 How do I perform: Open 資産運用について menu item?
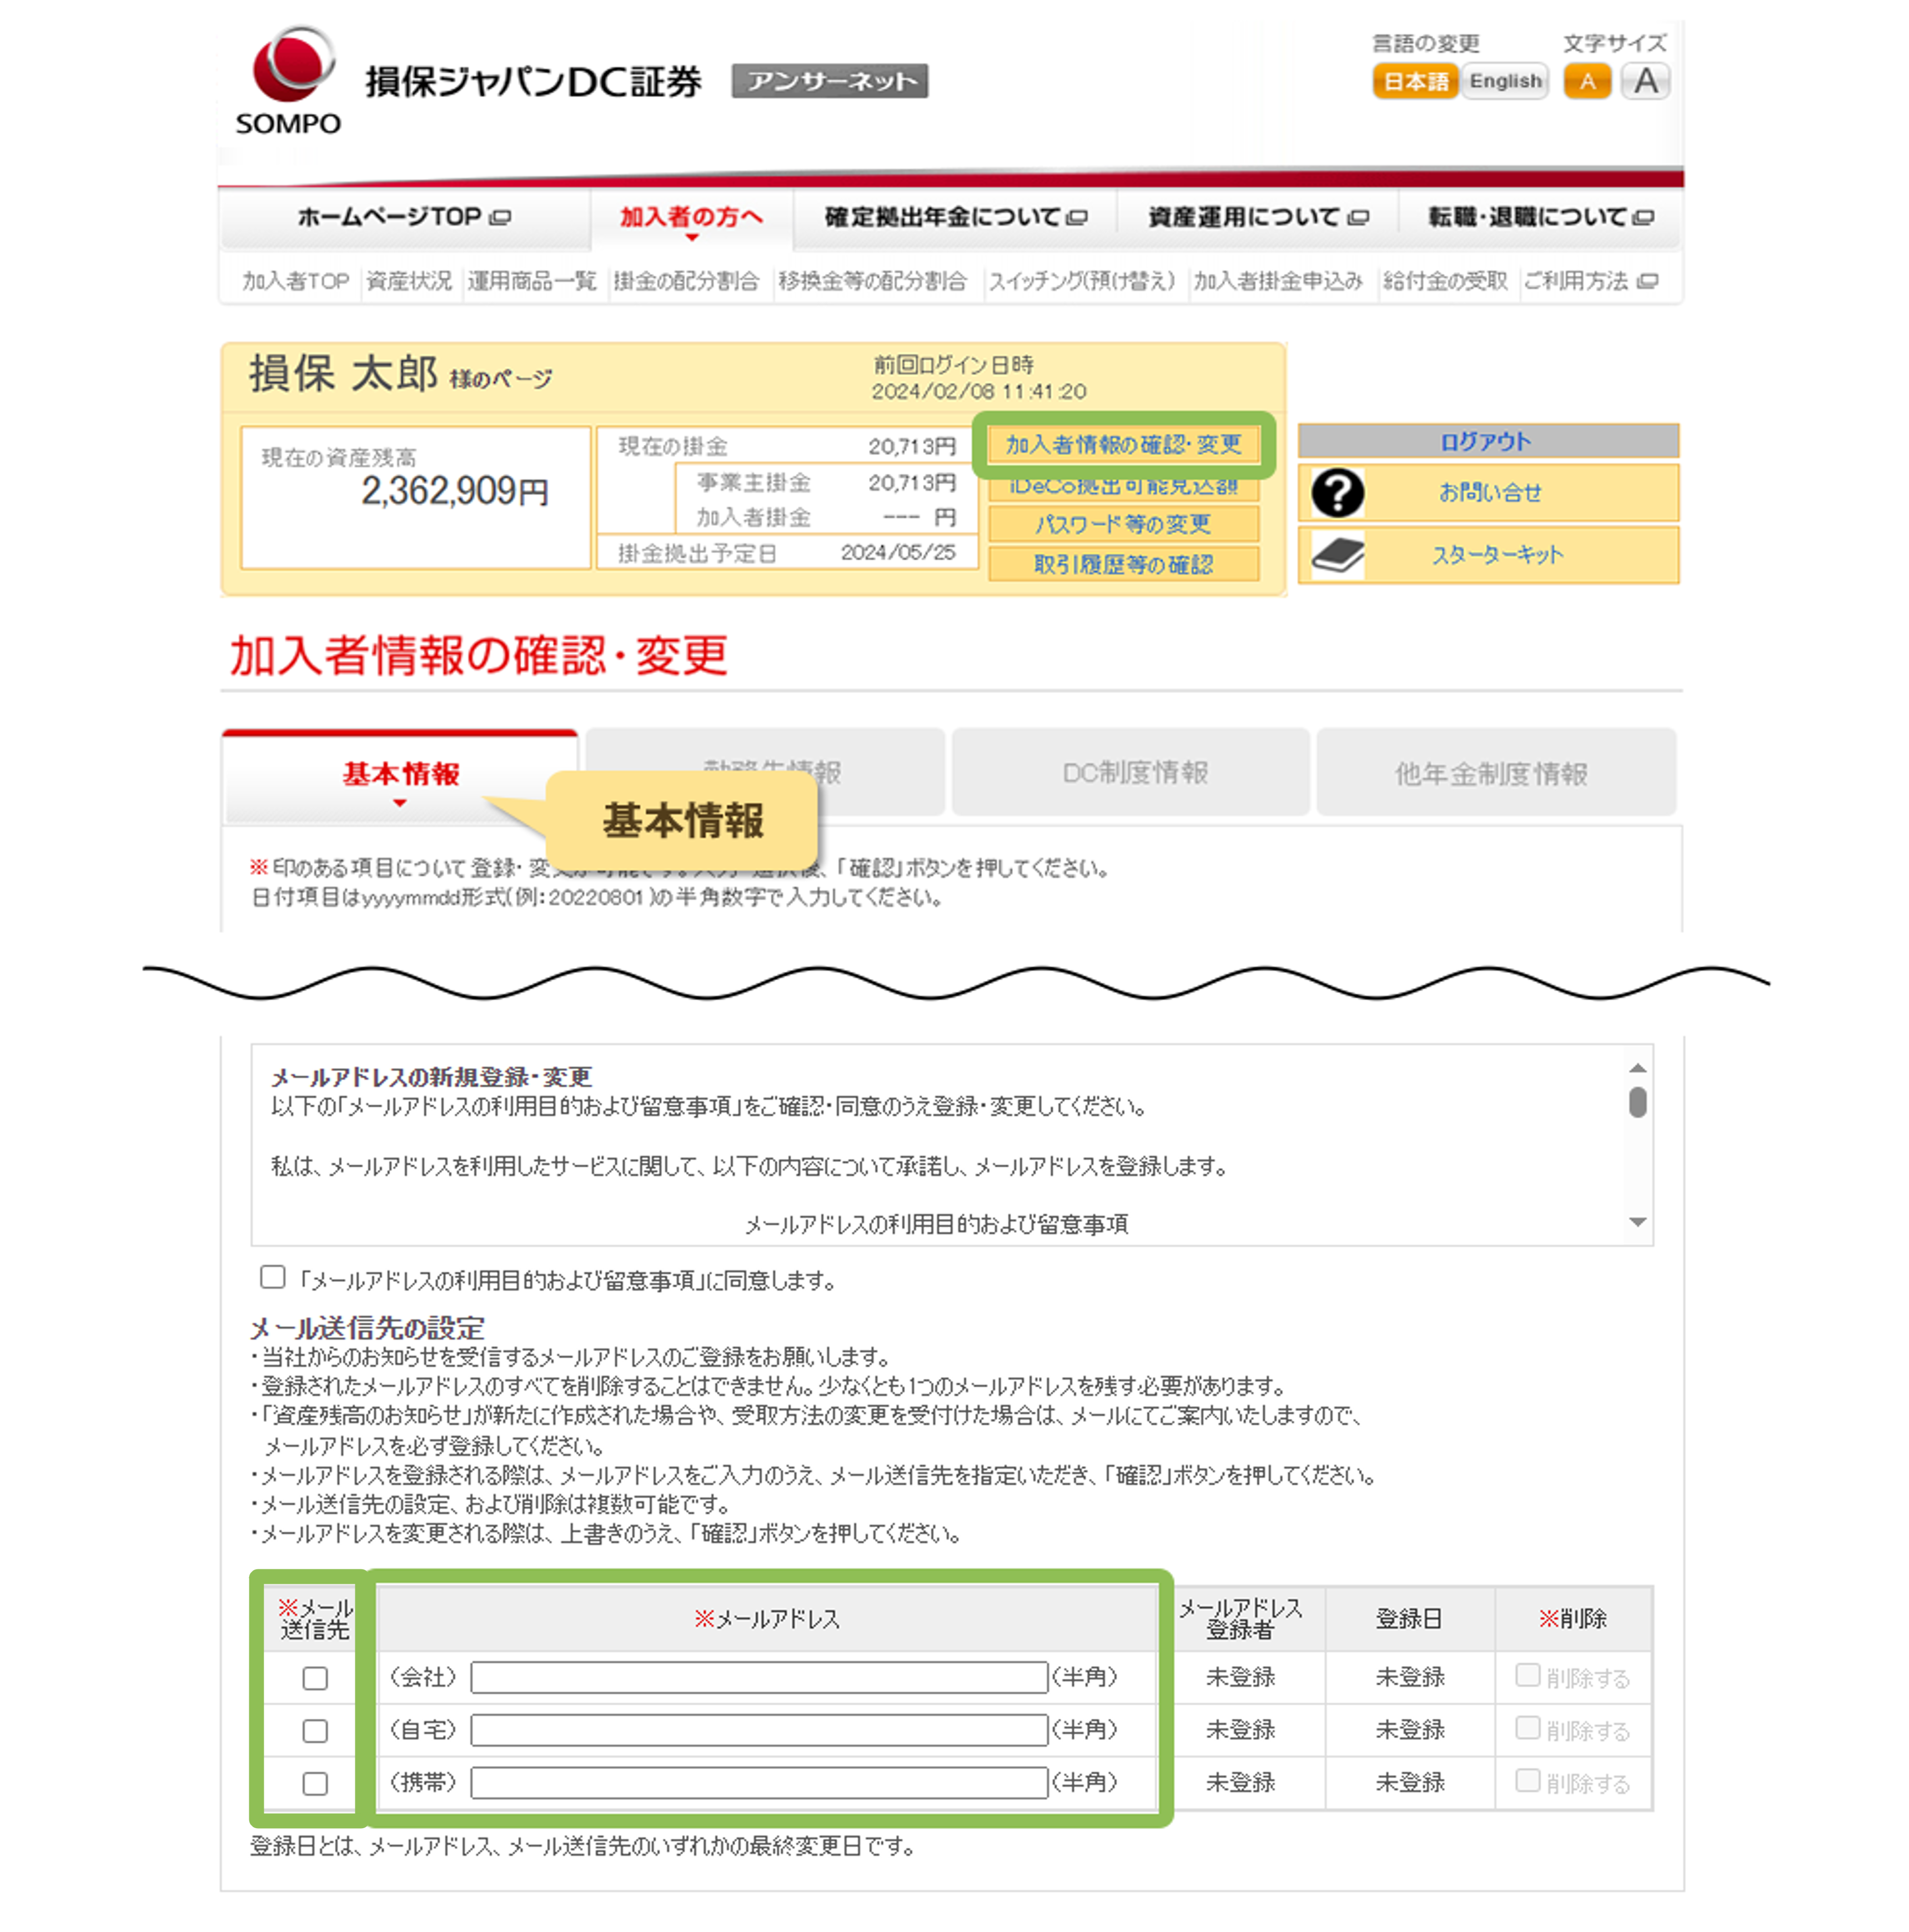(1257, 217)
